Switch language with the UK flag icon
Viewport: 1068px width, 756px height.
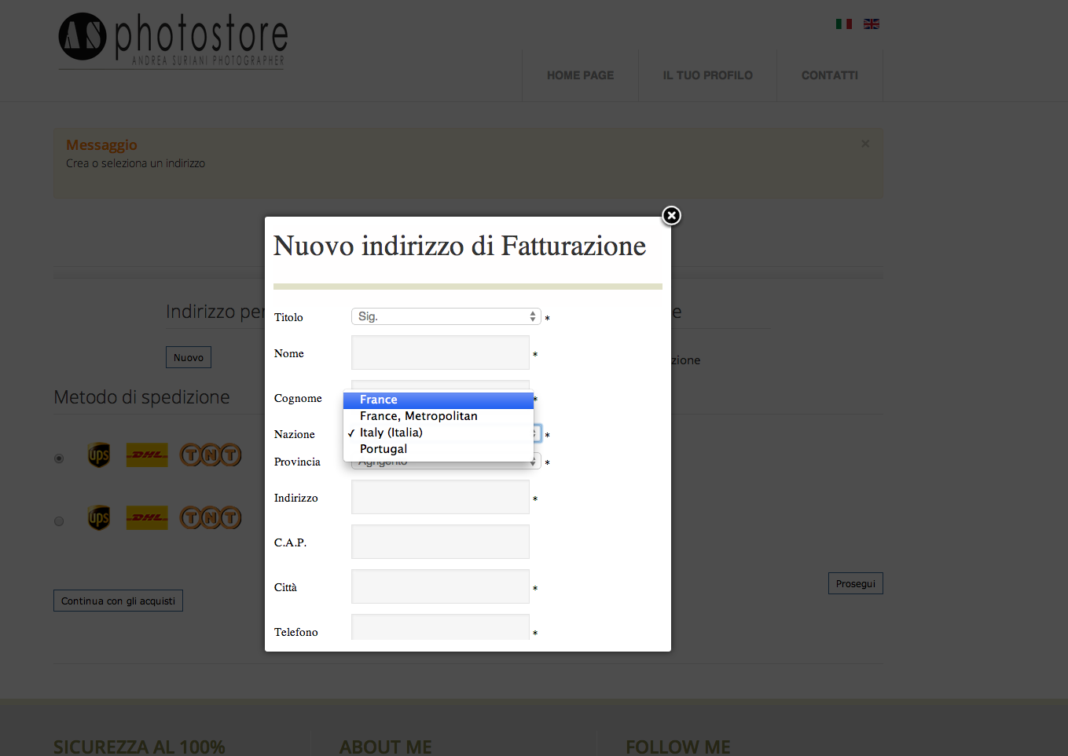click(x=871, y=24)
